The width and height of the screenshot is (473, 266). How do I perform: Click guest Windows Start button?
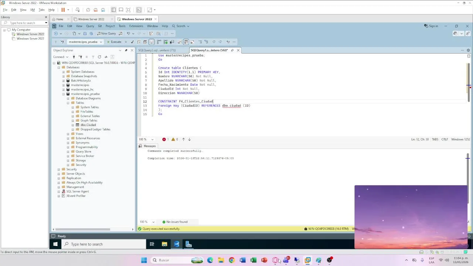(55, 244)
